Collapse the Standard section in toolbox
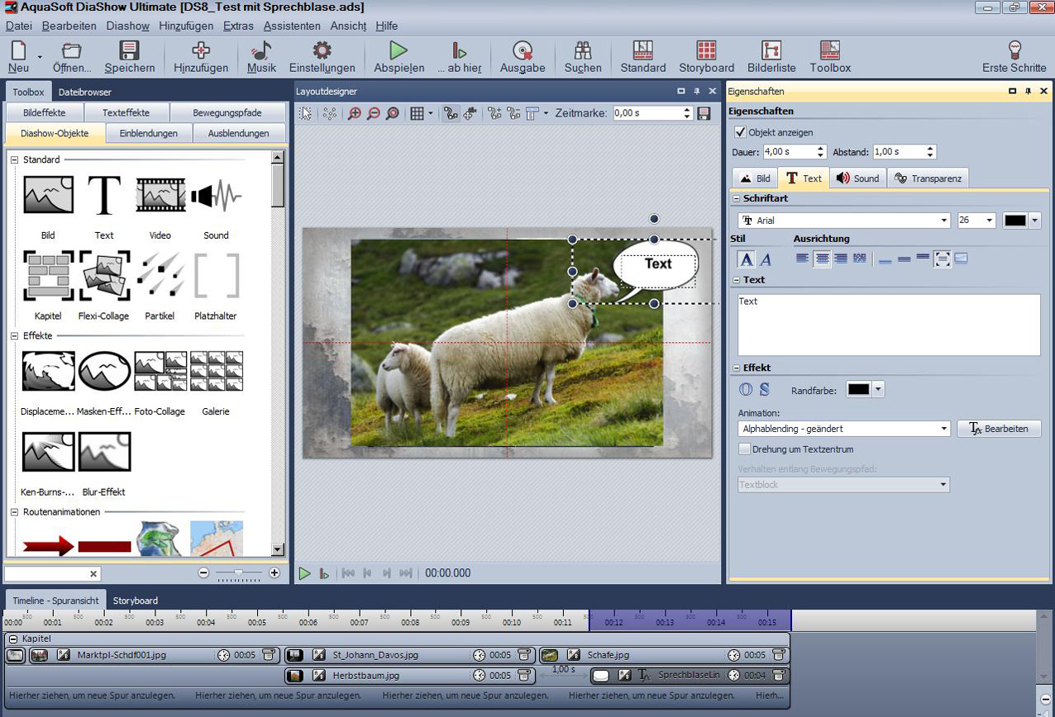Image resolution: width=1055 pixels, height=717 pixels. 15,159
